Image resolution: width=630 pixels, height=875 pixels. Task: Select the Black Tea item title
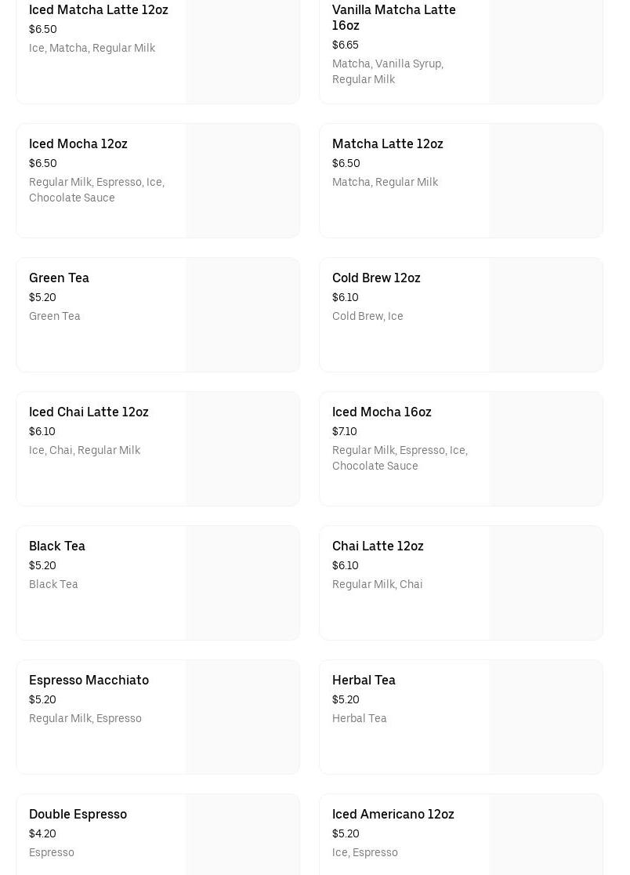tap(57, 546)
